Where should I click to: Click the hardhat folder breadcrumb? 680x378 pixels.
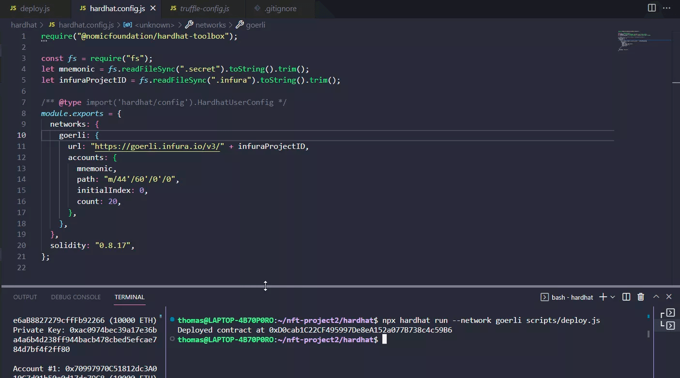(24, 25)
